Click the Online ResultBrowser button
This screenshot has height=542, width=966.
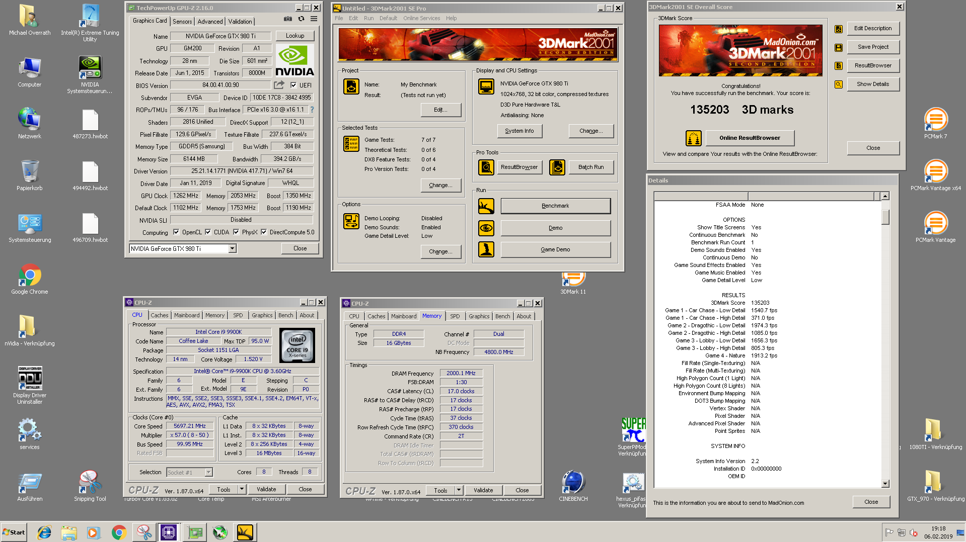(750, 138)
